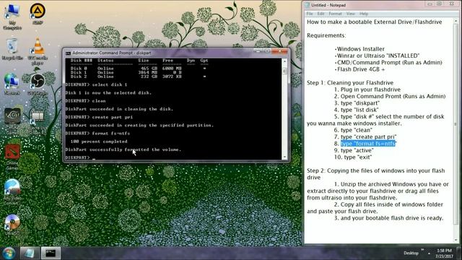Open the Offline Games desktop folder icon
Image resolution: width=462 pixels, height=260 pixels.
[x=12, y=121]
